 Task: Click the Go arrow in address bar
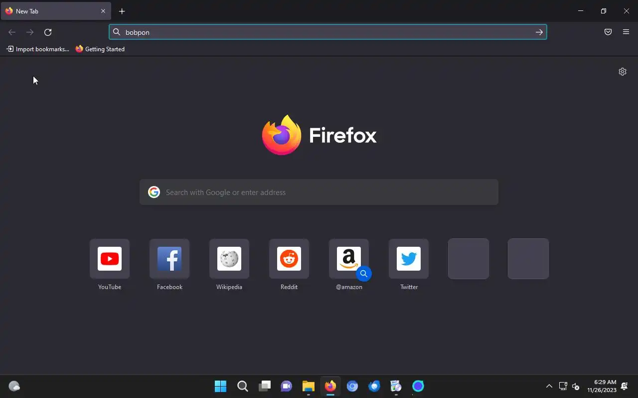point(539,32)
